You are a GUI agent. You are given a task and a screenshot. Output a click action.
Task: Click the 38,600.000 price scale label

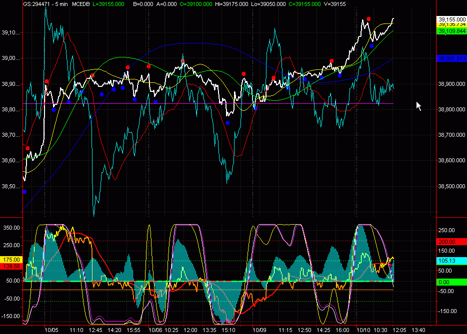(451, 160)
